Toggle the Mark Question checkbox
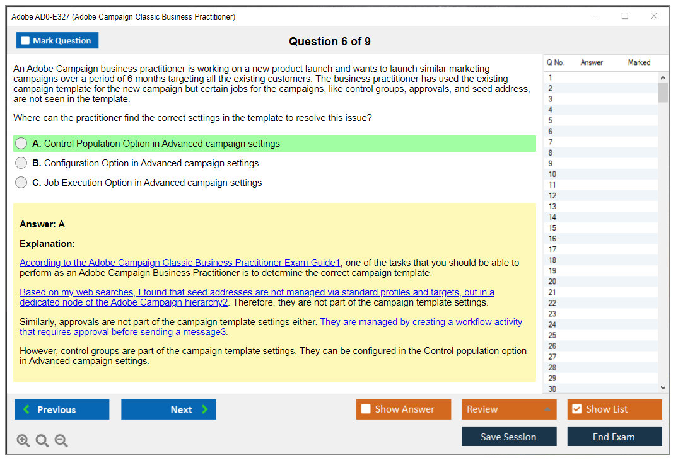Image resolution: width=678 pixels, height=463 pixels. (26, 41)
